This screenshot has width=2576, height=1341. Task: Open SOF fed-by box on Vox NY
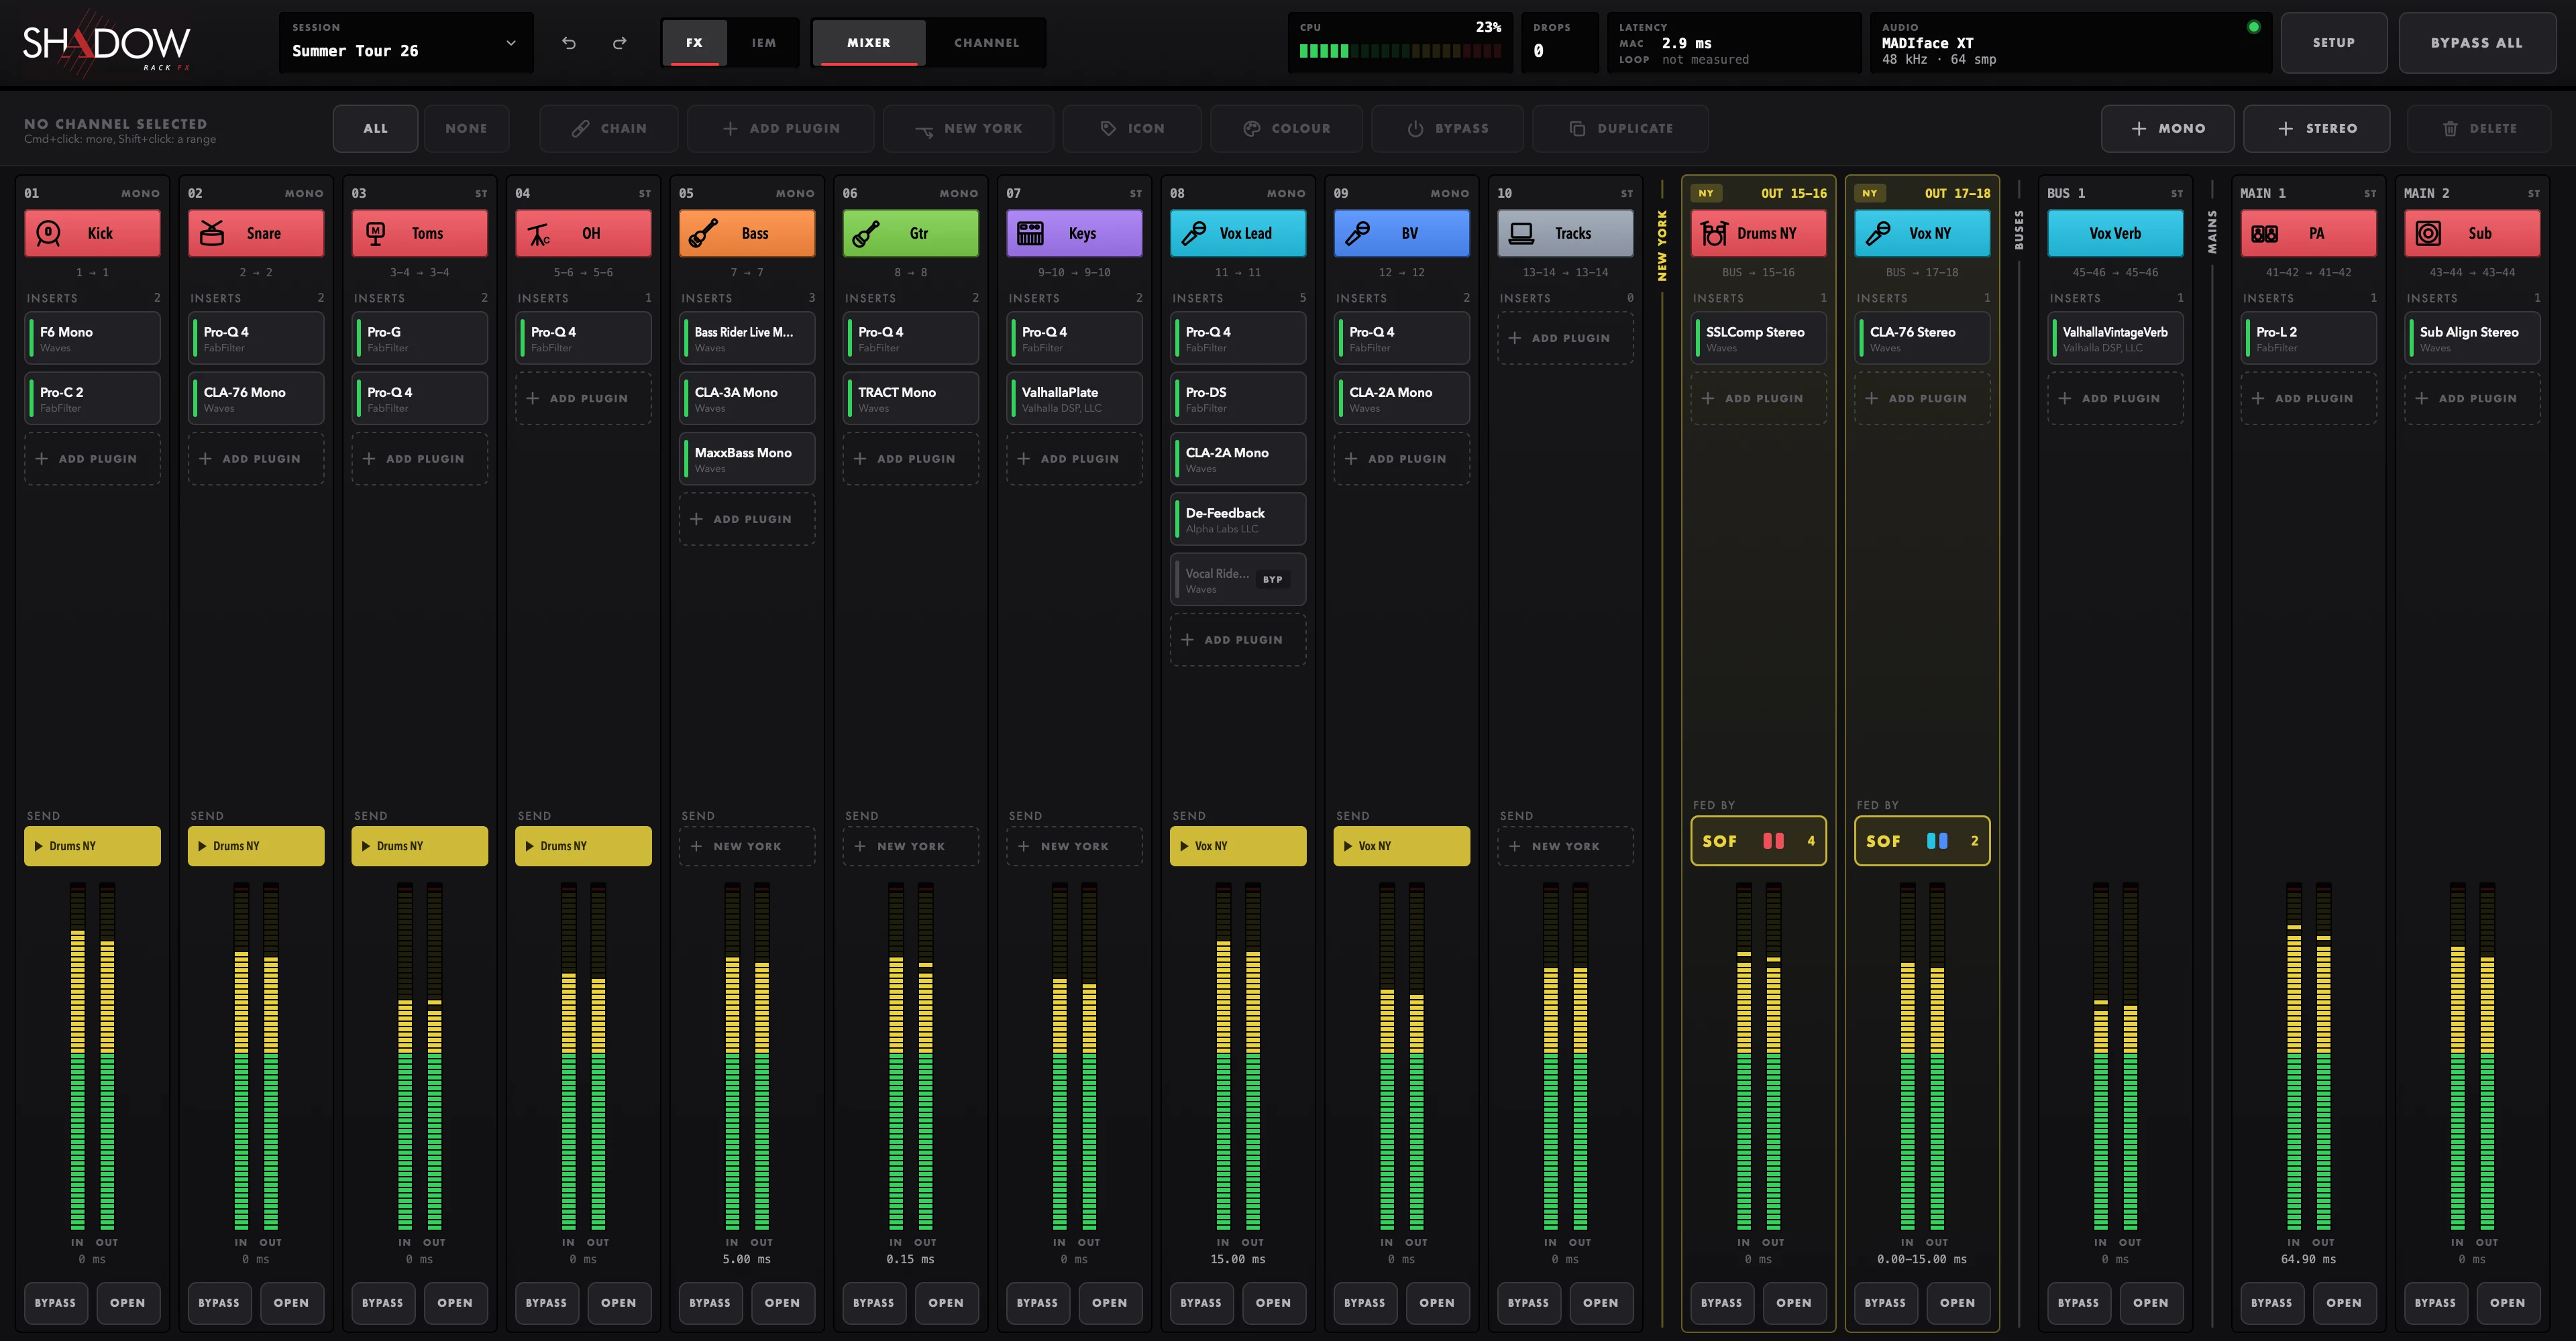click(1922, 840)
